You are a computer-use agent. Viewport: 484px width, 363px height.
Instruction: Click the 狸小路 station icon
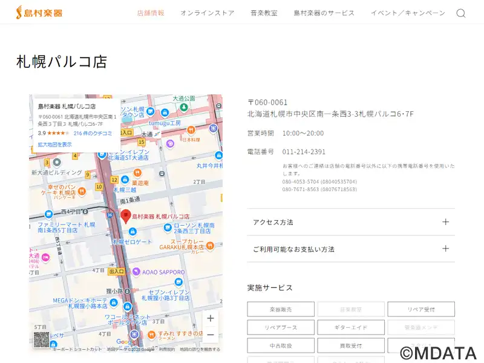(x=127, y=291)
